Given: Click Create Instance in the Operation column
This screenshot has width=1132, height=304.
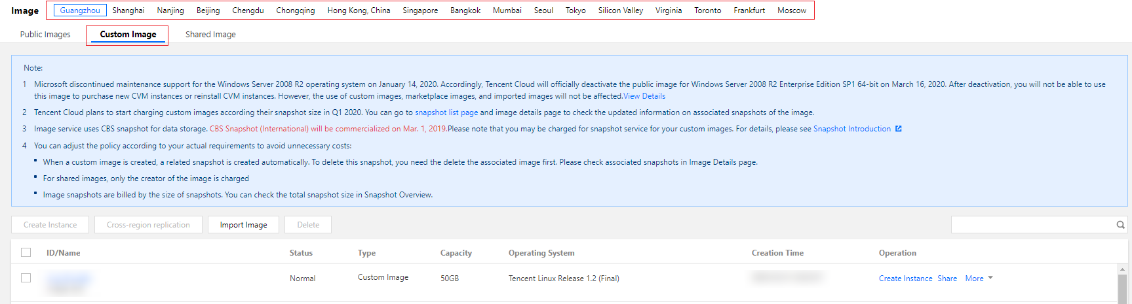Looking at the screenshot, I should [905, 279].
